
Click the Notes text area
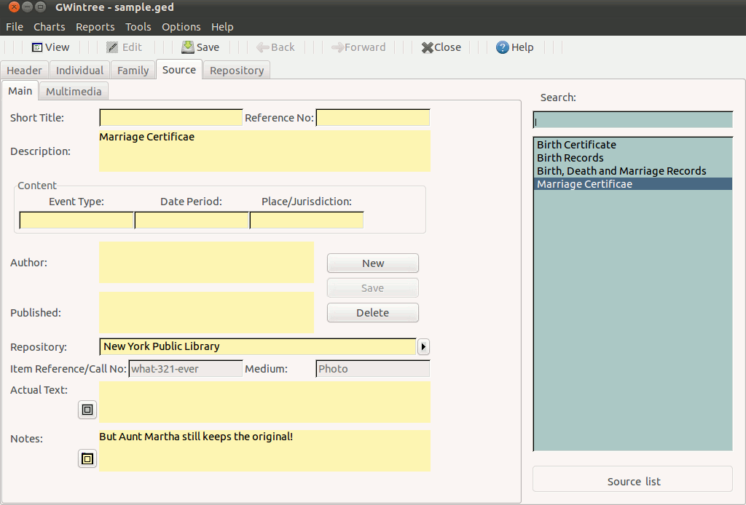pyautogui.click(x=264, y=451)
